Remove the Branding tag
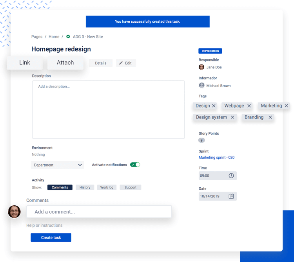Viewport: 294px width, 262px height. click(x=270, y=117)
